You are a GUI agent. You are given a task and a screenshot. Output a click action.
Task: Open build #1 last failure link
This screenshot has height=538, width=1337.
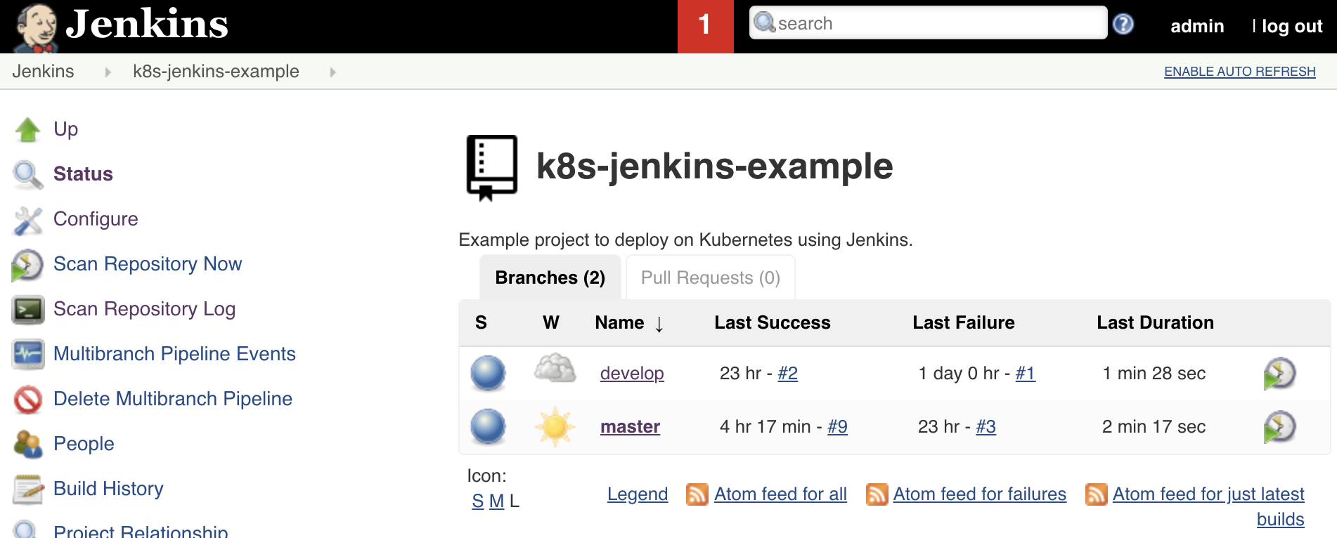(x=1025, y=373)
